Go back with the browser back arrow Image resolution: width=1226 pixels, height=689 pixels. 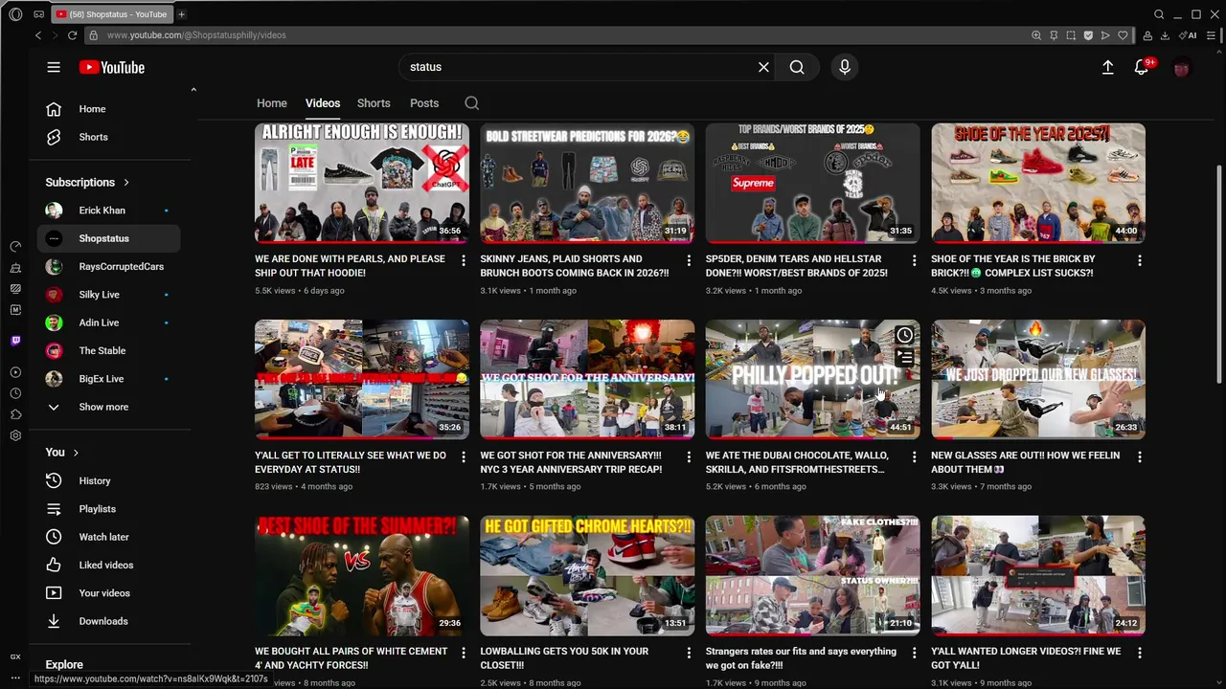point(38,35)
